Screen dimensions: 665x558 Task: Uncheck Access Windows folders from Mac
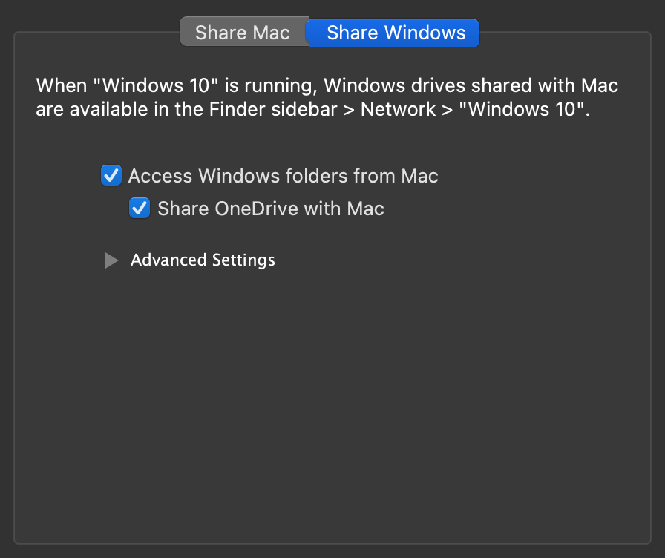(111, 176)
